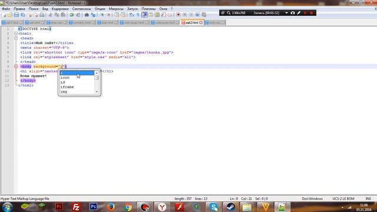Viewport: 377px width, 212px height.
Task: Click the recorder window-mode icon
Action: (223, 13)
